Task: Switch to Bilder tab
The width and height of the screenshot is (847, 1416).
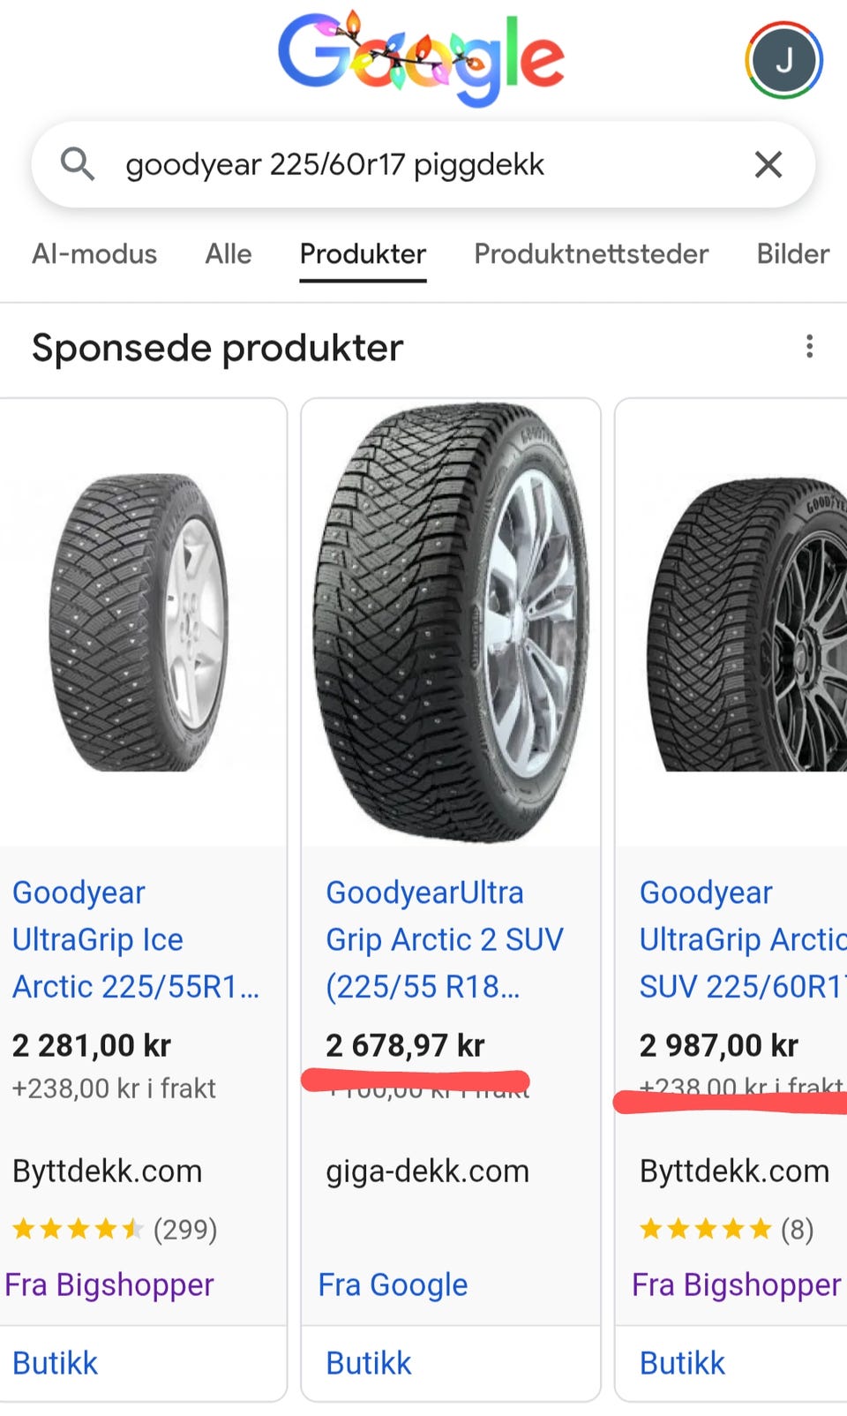Action: 792,254
